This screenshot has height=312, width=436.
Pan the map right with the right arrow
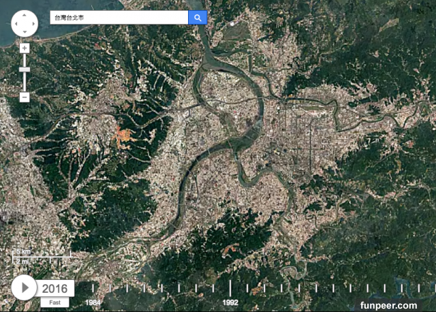point(33,24)
